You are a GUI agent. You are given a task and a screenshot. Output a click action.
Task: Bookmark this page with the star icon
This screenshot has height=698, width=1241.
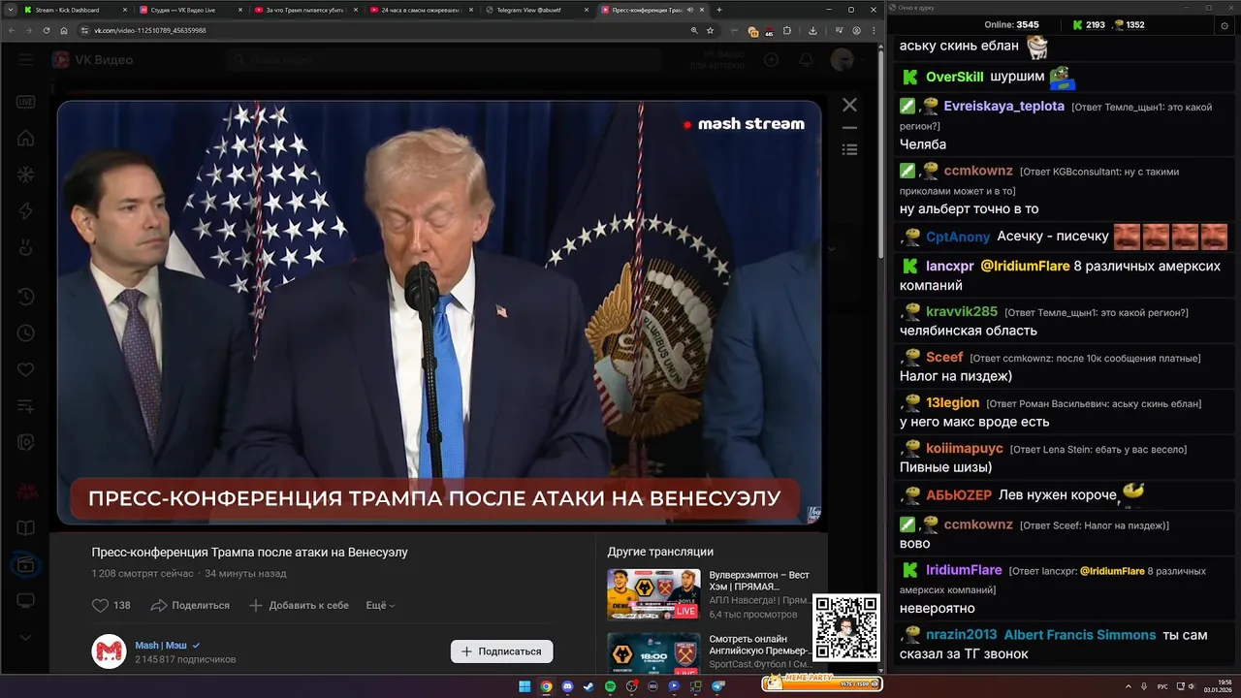pyautogui.click(x=711, y=30)
